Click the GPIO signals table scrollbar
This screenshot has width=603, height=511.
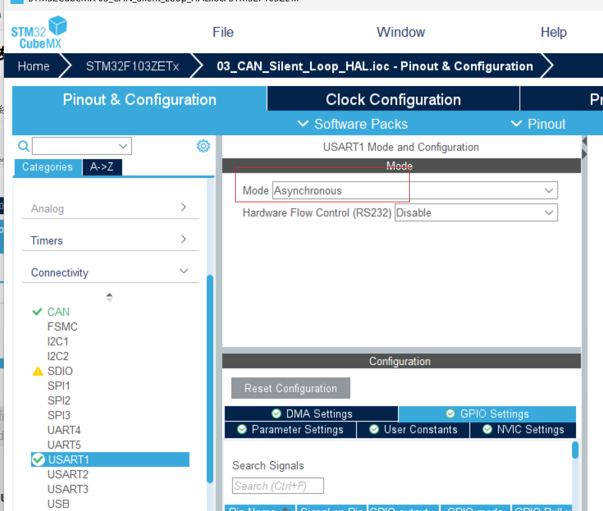575,450
